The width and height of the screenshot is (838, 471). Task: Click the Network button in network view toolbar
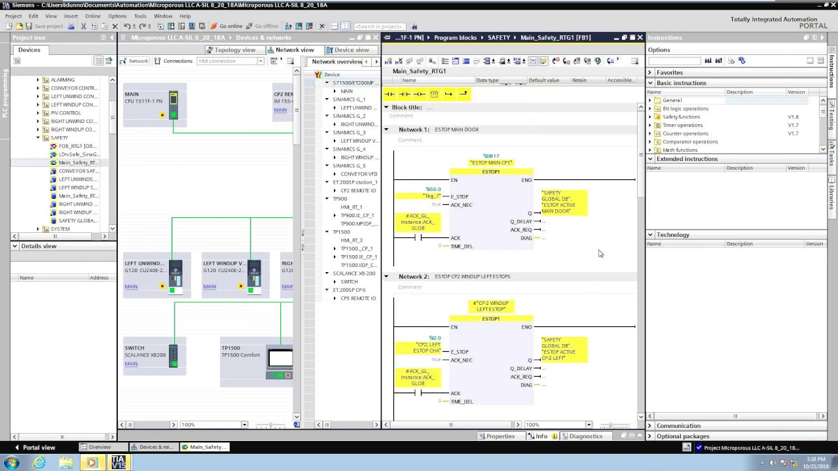[x=135, y=61]
